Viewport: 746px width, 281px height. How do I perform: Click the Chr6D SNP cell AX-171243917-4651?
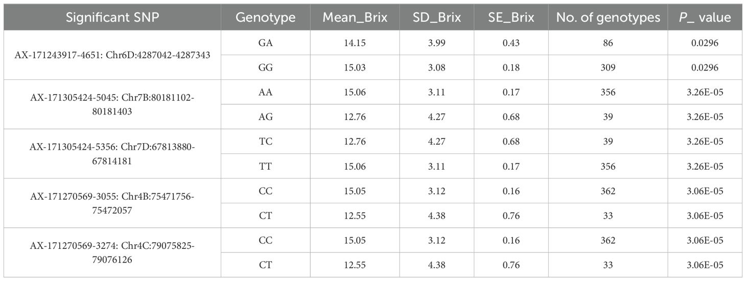(x=112, y=55)
